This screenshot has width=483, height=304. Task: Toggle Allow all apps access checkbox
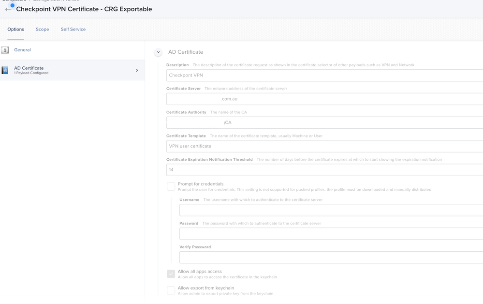pyautogui.click(x=171, y=274)
